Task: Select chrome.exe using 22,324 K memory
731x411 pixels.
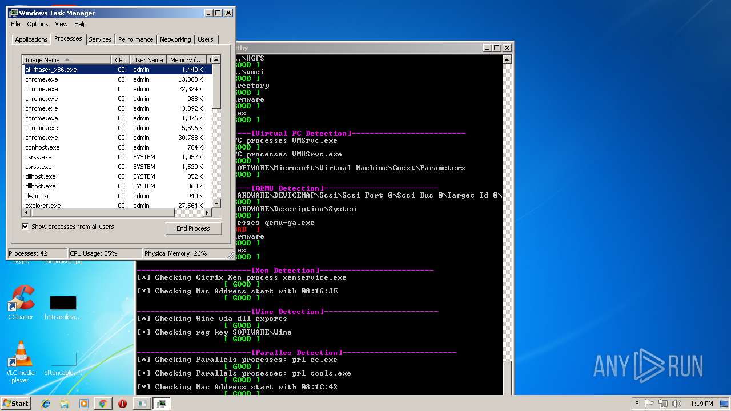Action: tap(118, 89)
